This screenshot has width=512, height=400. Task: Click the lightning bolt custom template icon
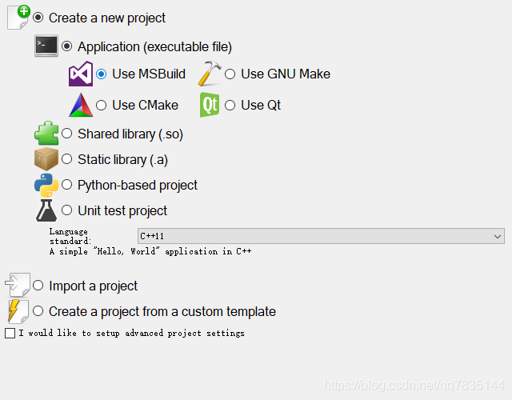[18, 311]
